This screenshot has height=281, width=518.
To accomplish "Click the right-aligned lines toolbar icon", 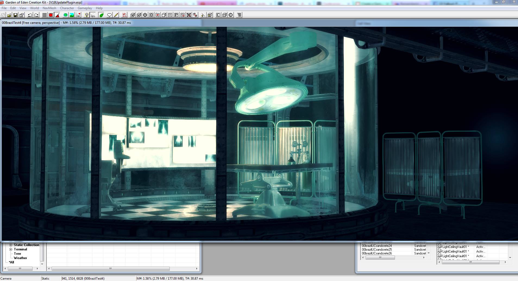I will [239, 15].
